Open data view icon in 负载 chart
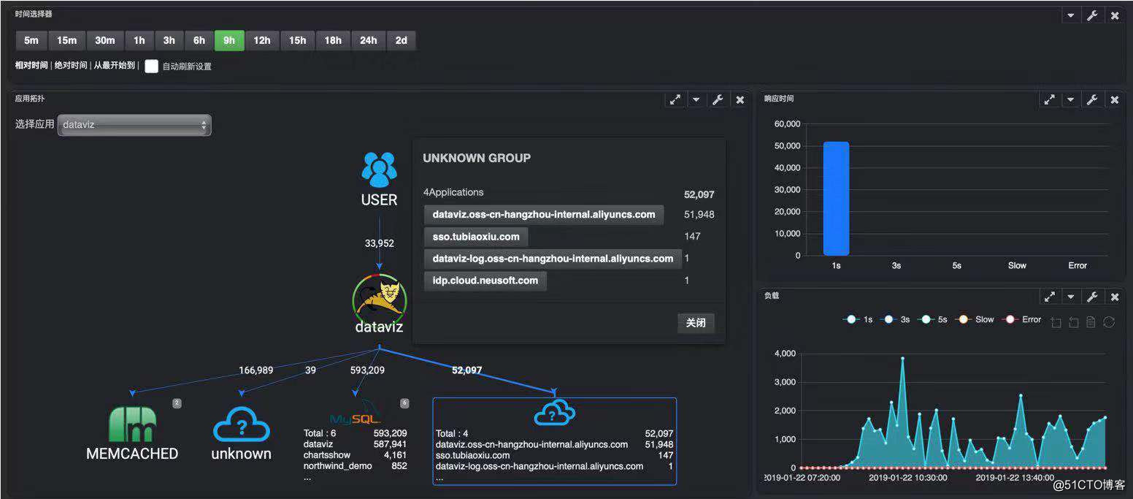1133x499 pixels. coord(1091,322)
